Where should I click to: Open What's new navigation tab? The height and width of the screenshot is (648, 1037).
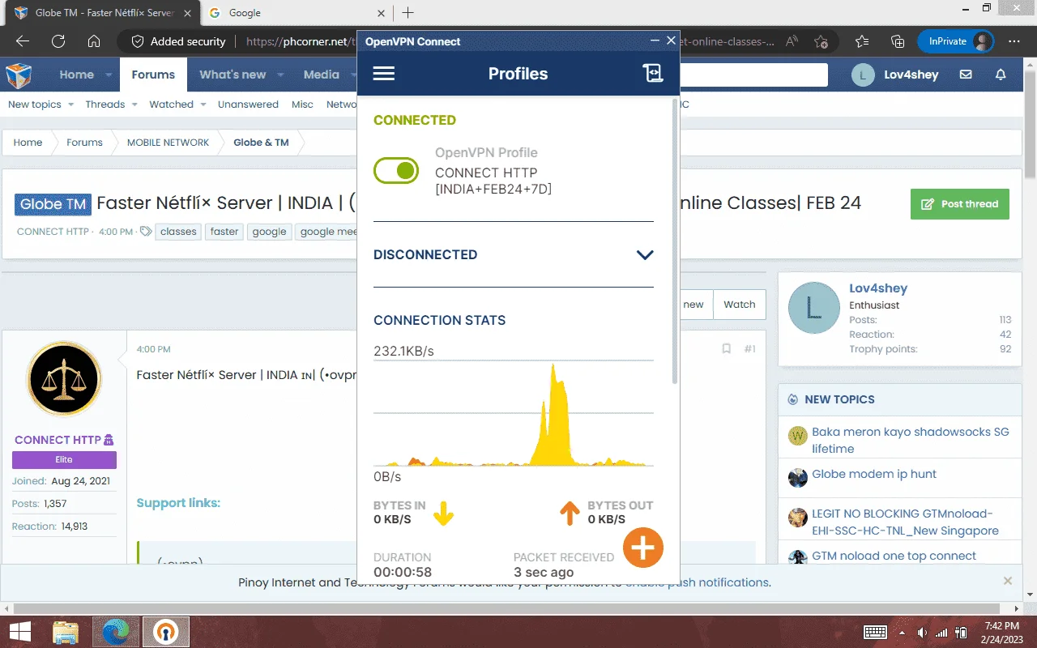click(233, 75)
